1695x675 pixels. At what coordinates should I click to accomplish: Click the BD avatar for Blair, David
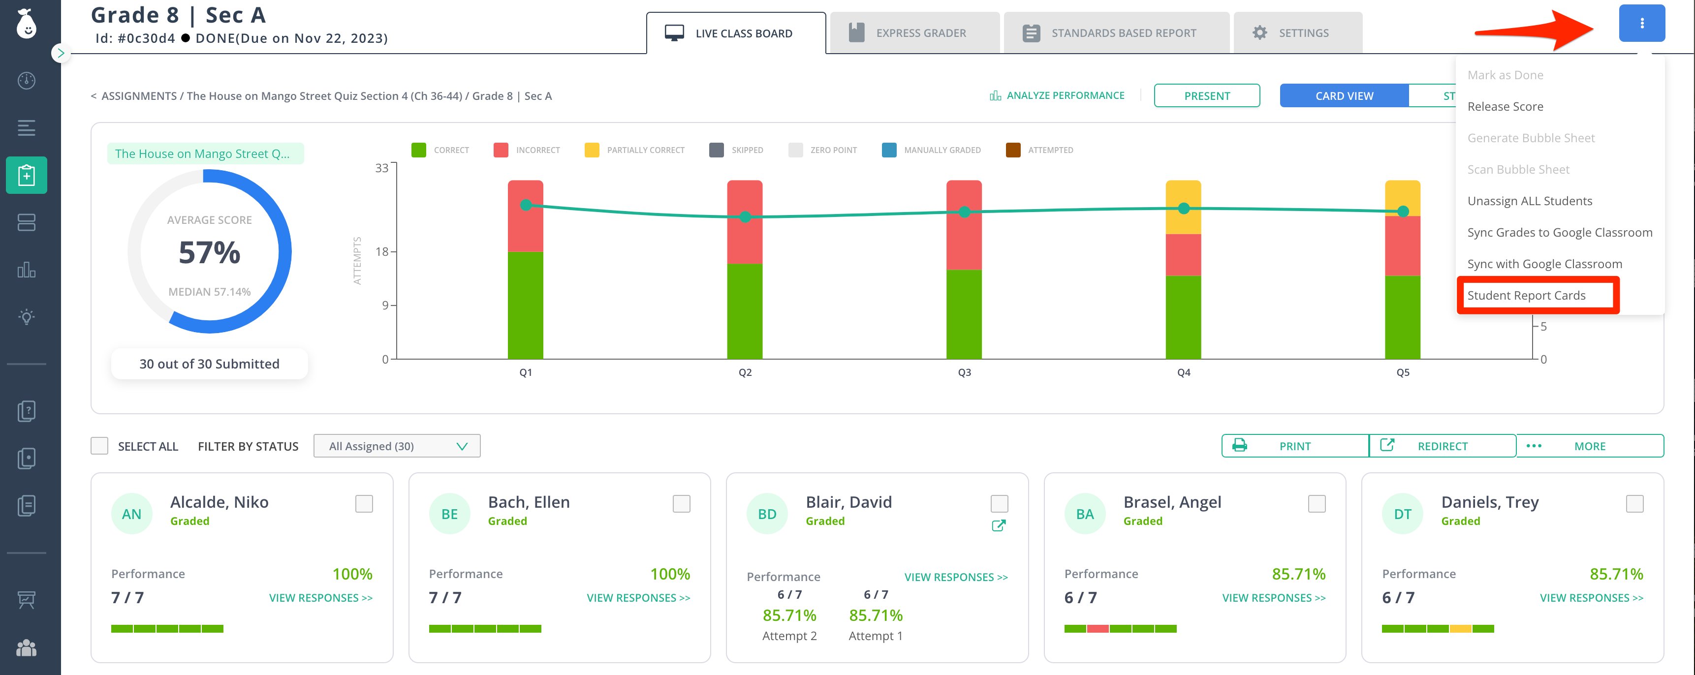pos(767,514)
